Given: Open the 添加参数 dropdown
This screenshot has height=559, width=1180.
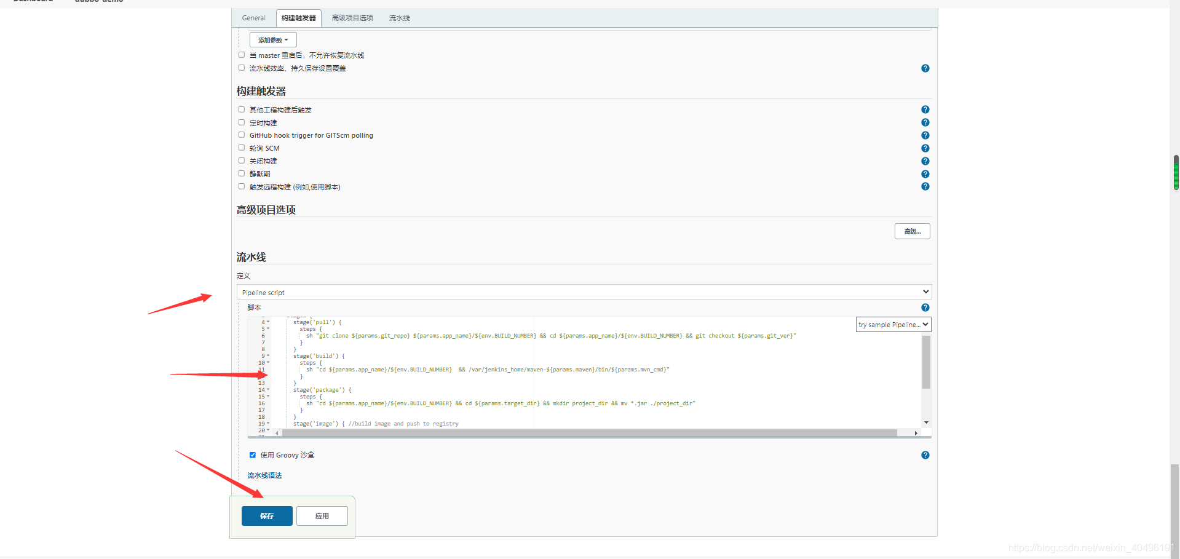Looking at the screenshot, I should [273, 40].
